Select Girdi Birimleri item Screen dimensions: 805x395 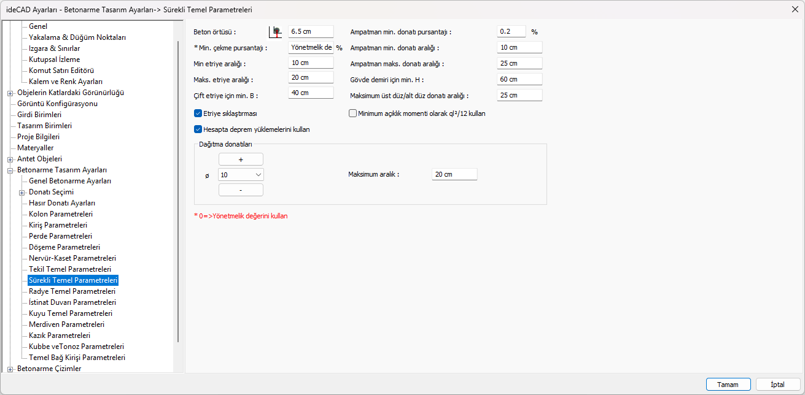[x=39, y=115]
